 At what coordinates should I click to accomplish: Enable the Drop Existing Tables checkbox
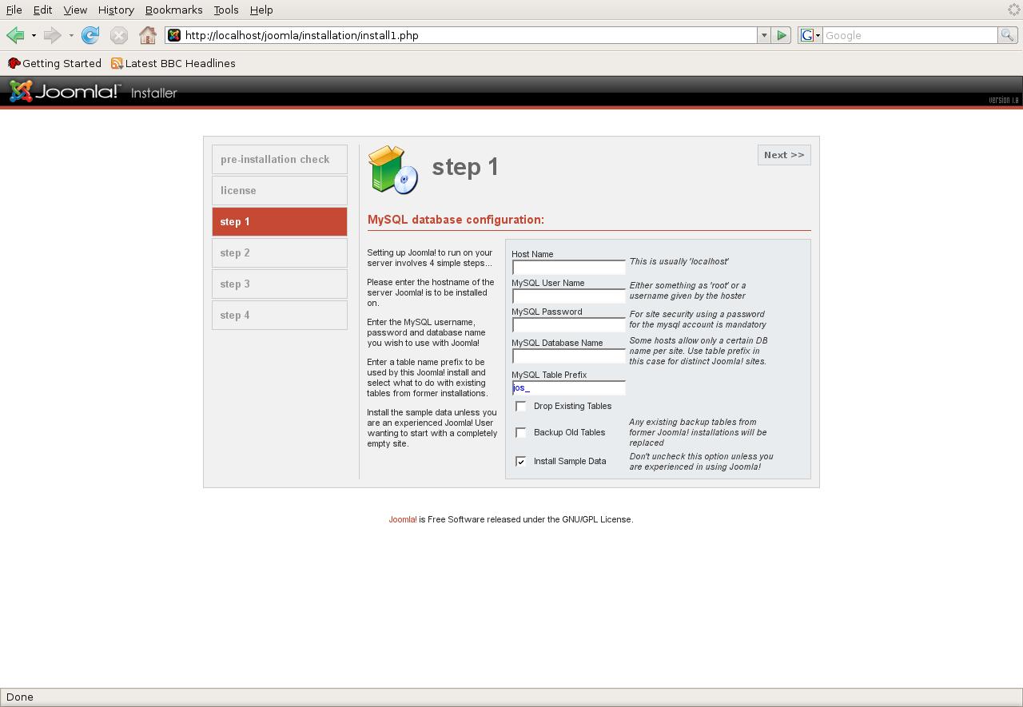(x=521, y=407)
